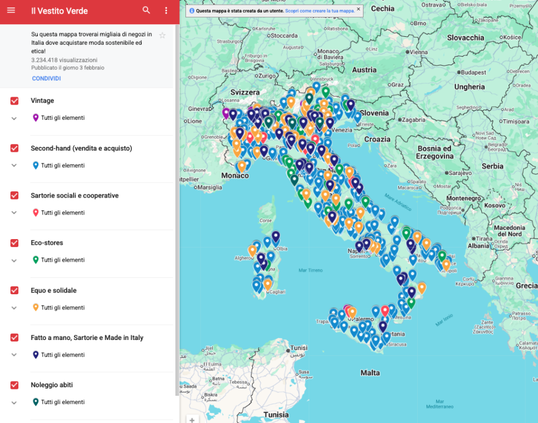Image resolution: width=538 pixels, height=423 pixels.
Task: Open the hamburger menu in the header
Action: click(x=11, y=11)
